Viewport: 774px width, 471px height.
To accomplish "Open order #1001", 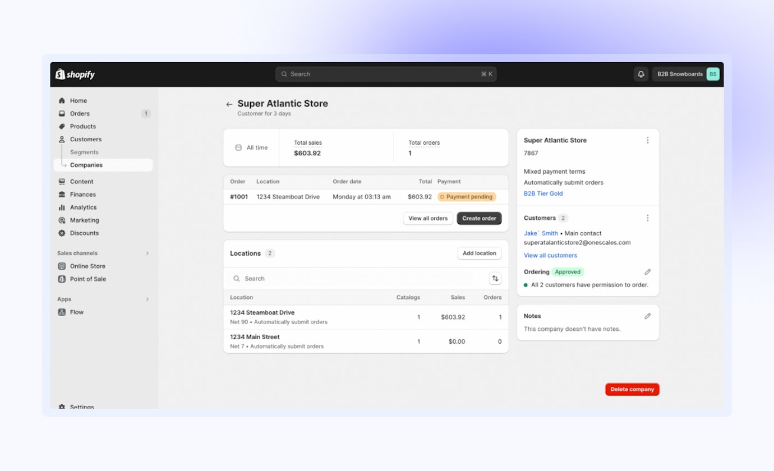I will pyautogui.click(x=239, y=197).
